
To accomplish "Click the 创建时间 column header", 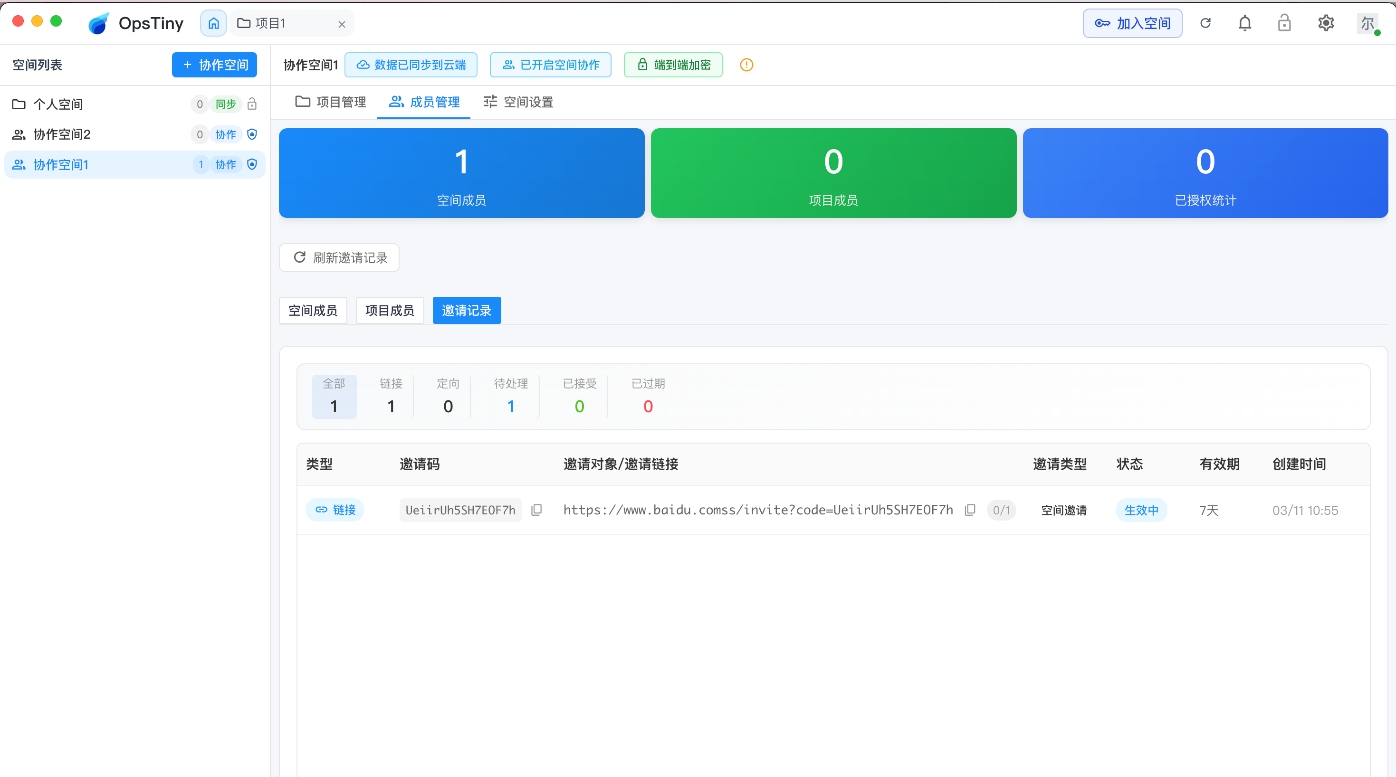I will 1299,464.
